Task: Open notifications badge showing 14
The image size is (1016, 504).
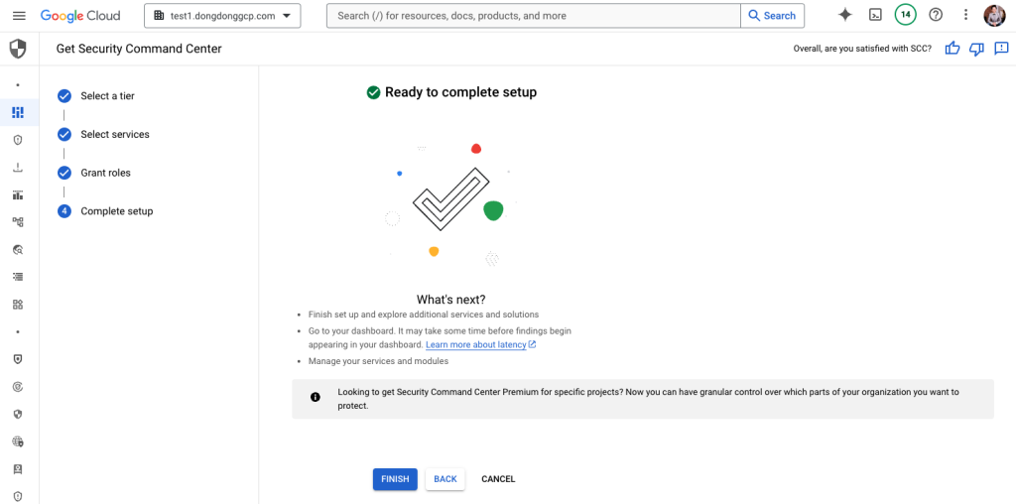Action: coord(905,15)
